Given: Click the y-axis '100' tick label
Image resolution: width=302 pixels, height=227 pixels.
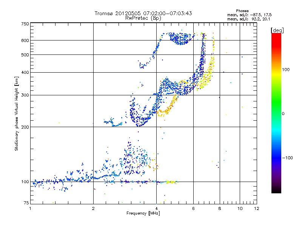Looking at the screenshot, I should click(x=25, y=182).
